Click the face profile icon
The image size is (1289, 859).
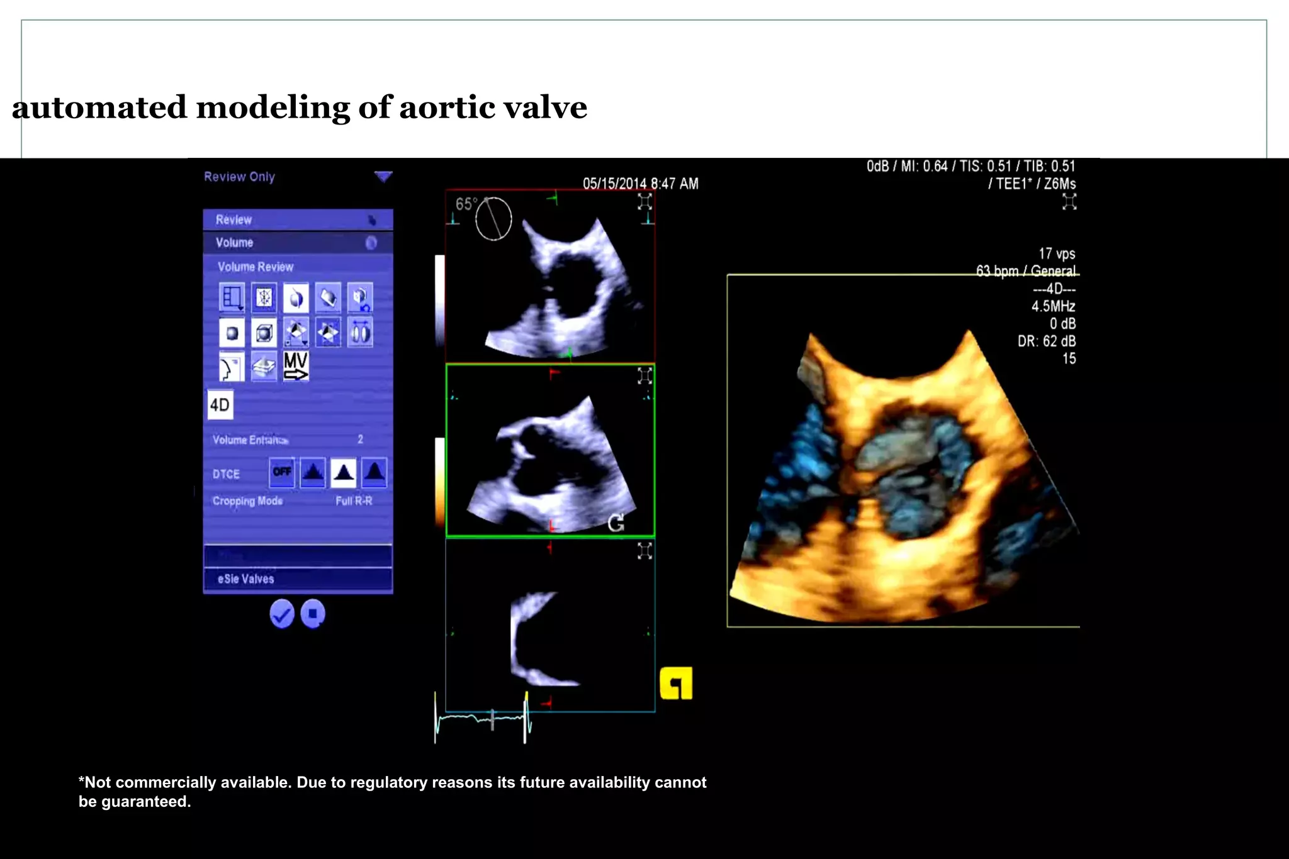point(232,367)
